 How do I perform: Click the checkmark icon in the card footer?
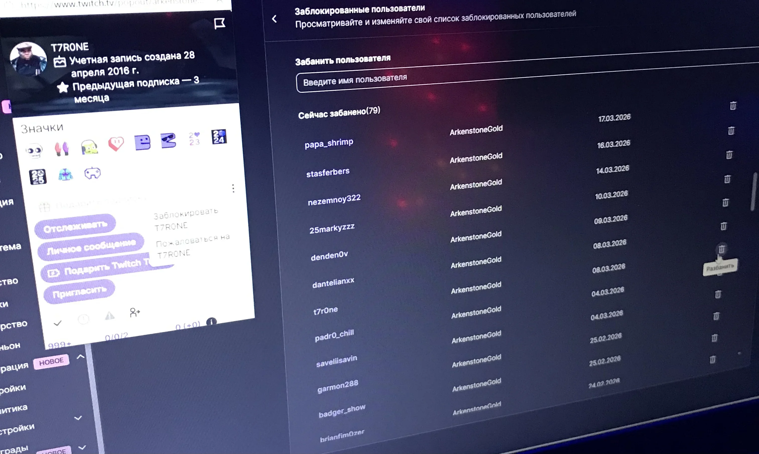57,323
